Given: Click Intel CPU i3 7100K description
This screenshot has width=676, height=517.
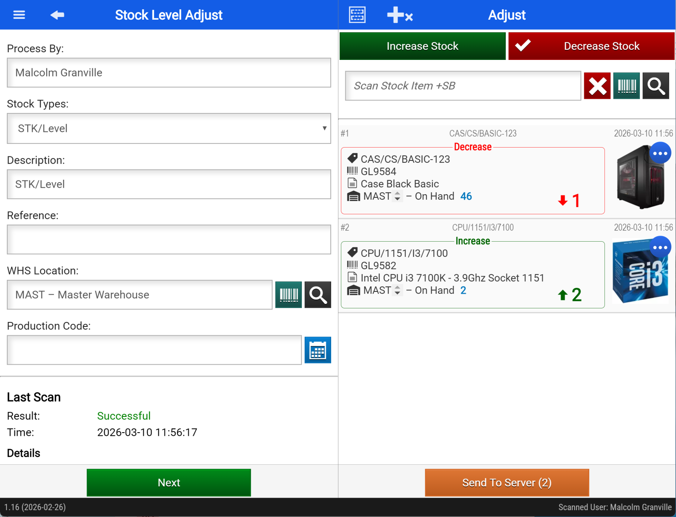Looking at the screenshot, I should pyautogui.click(x=452, y=278).
